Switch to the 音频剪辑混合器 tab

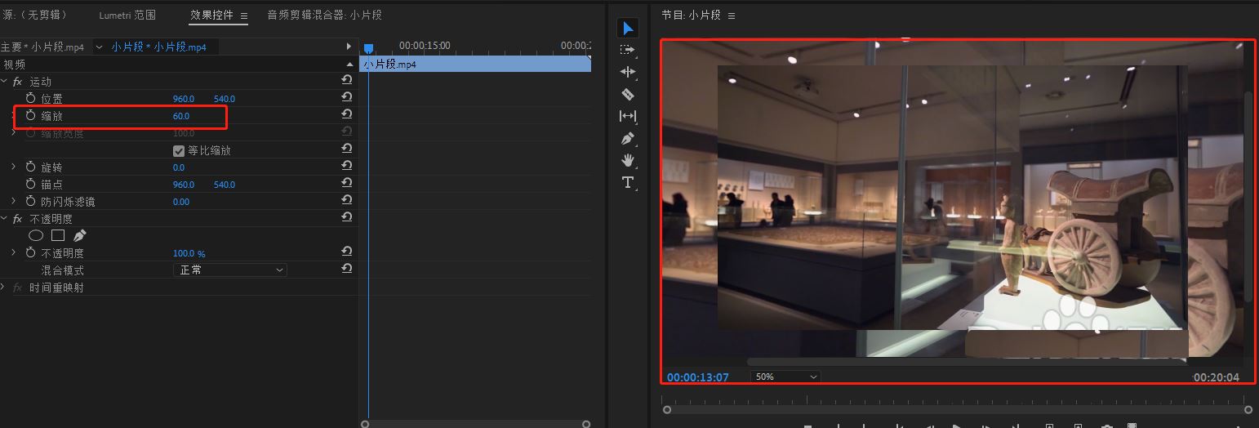click(x=324, y=16)
